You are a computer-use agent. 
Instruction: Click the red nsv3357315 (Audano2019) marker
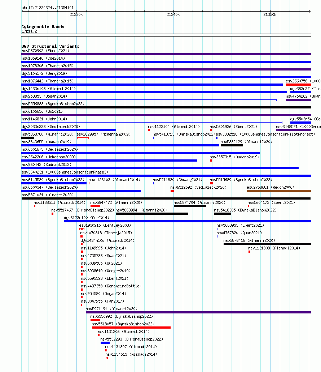[x=211, y=161]
